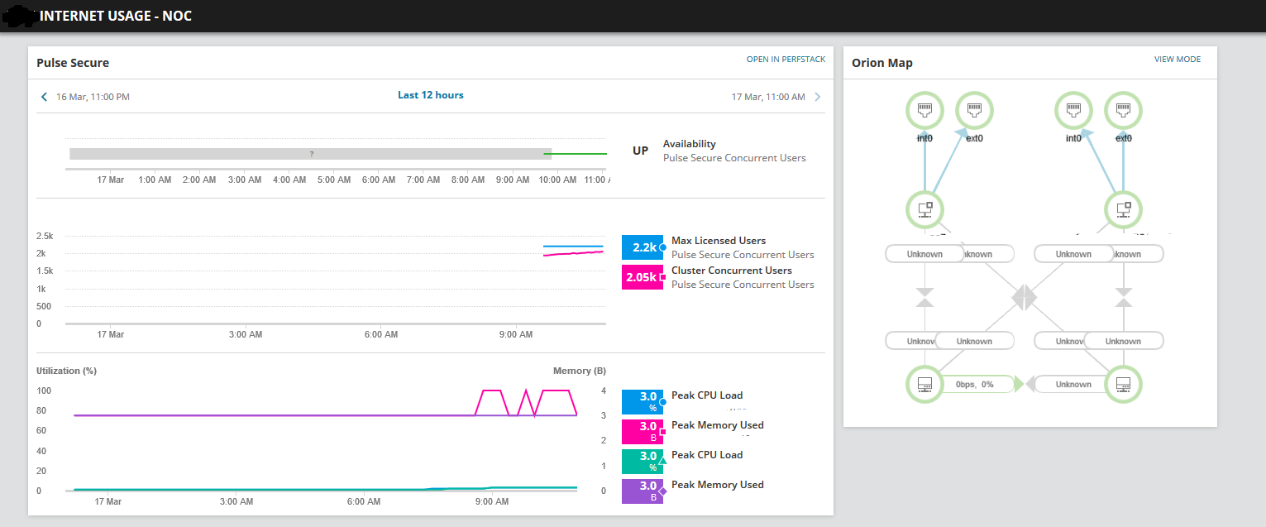The image size is (1266, 527).
Task: Click the next time range arrow
Action: coord(818,97)
